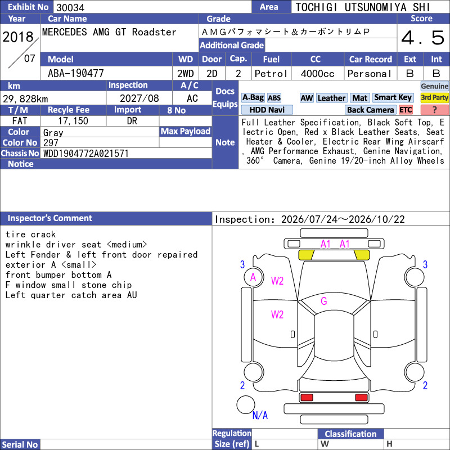Click the W2 mark on the left front door

pyautogui.click(x=277, y=314)
